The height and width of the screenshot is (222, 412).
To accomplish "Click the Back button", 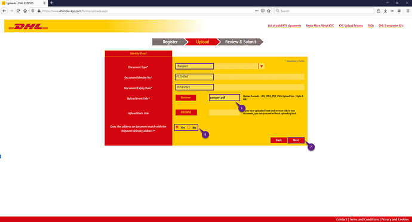I will (278, 140).
